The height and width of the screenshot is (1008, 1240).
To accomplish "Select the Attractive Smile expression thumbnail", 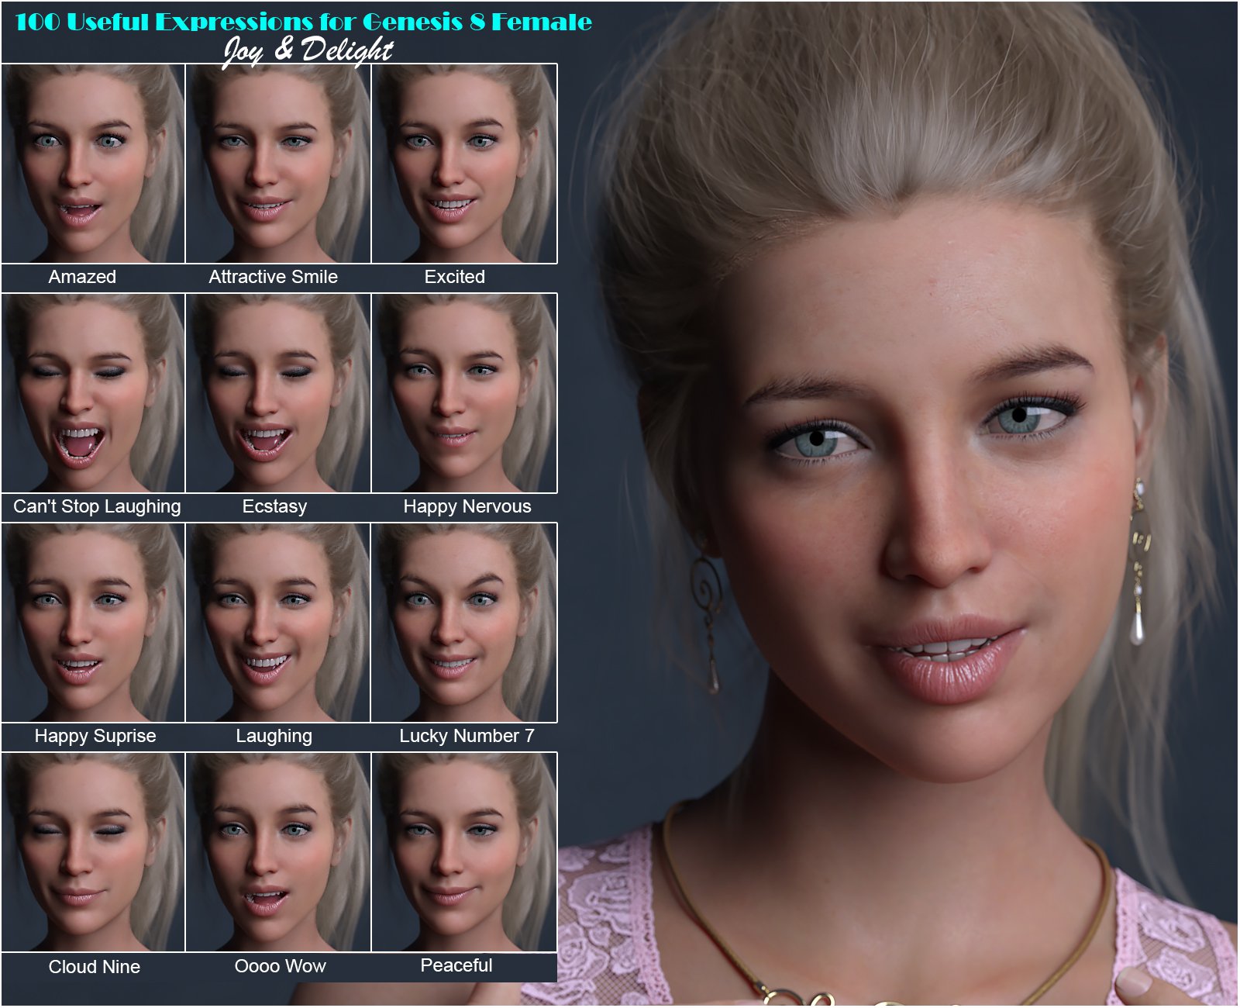I will click(278, 164).
